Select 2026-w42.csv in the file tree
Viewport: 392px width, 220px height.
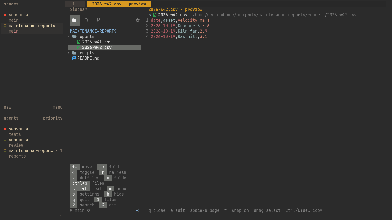click(x=104, y=48)
